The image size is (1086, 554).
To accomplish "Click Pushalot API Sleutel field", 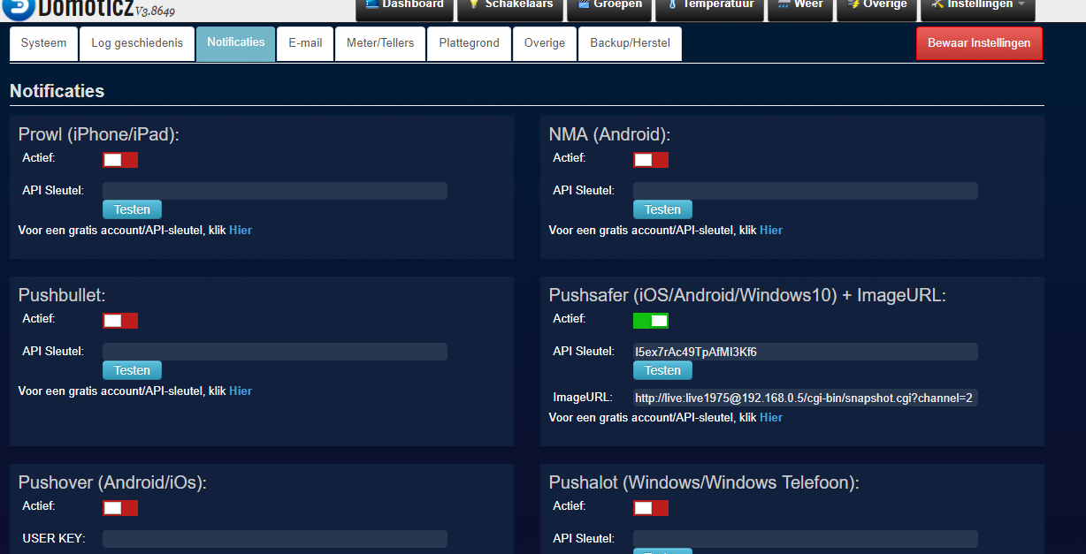I will 806,539.
